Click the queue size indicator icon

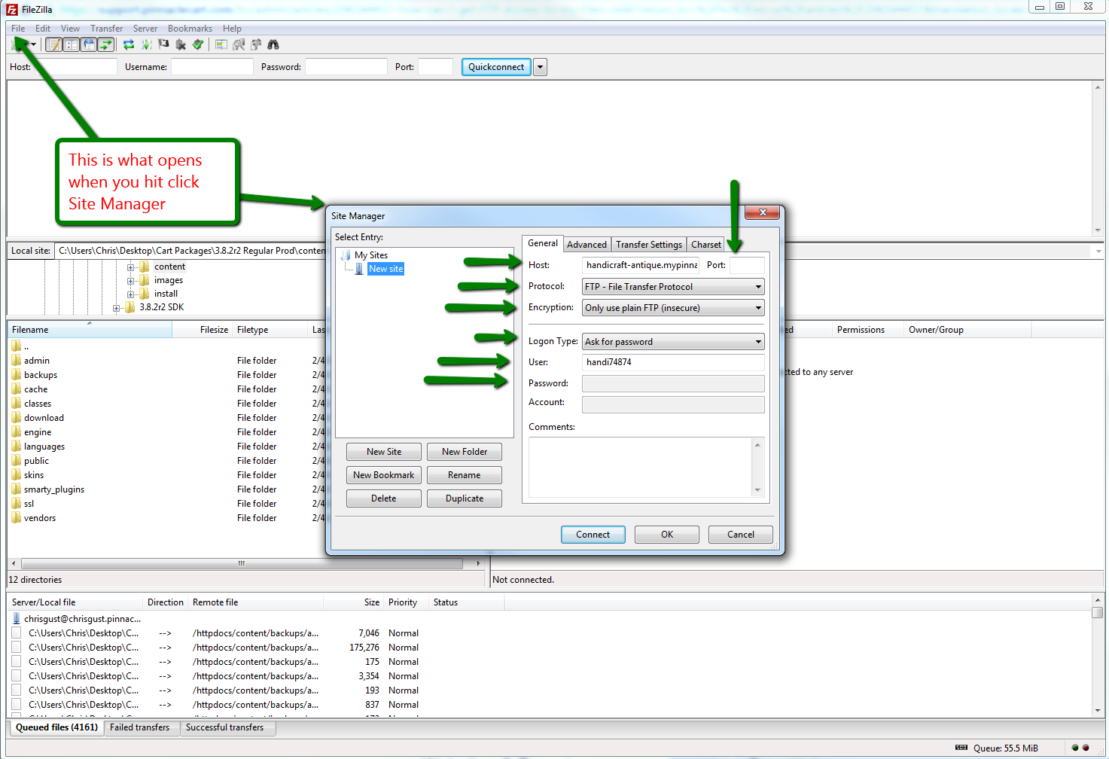(x=961, y=748)
